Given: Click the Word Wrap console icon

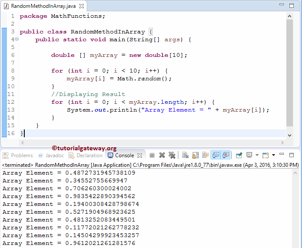Looking at the screenshot, I should tap(204, 155).
